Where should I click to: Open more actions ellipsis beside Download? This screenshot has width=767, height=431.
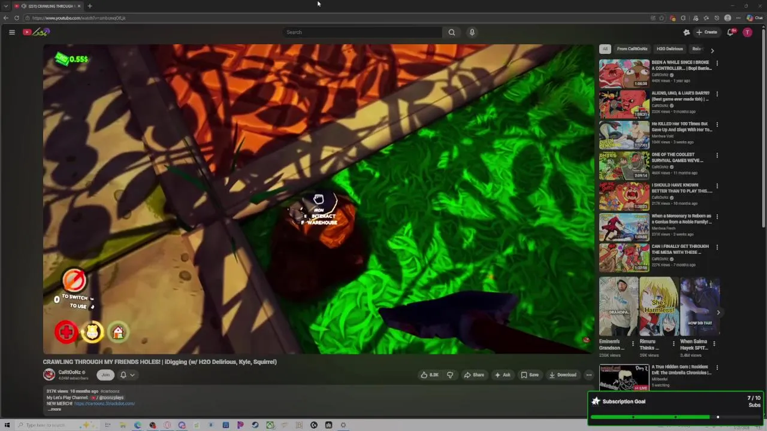point(588,375)
